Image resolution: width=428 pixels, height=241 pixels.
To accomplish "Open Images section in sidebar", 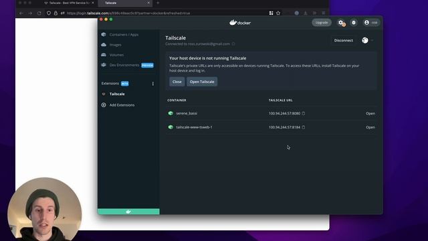I will tap(116, 45).
